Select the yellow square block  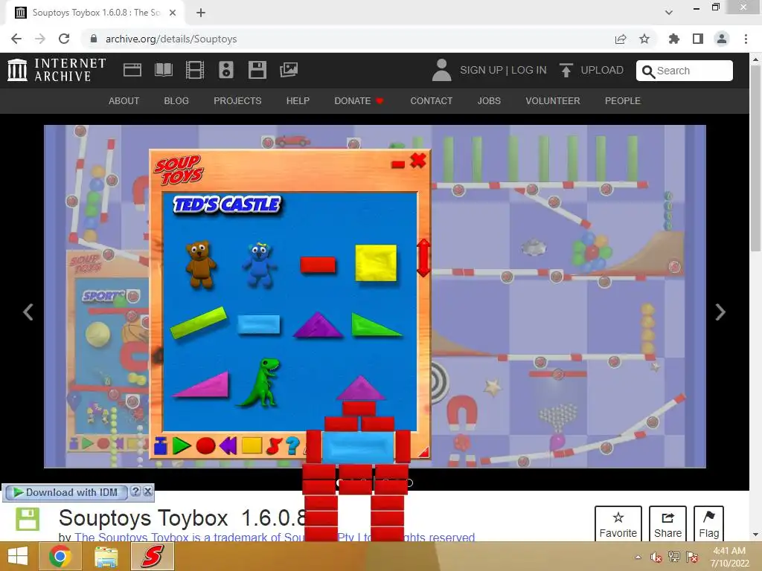[376, 262]
